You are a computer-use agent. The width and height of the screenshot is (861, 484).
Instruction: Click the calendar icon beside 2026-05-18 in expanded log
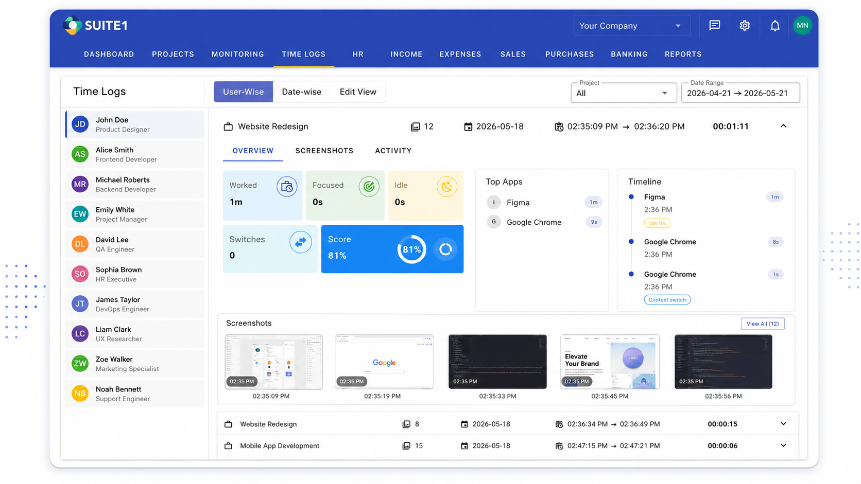[x=468, y=127]
